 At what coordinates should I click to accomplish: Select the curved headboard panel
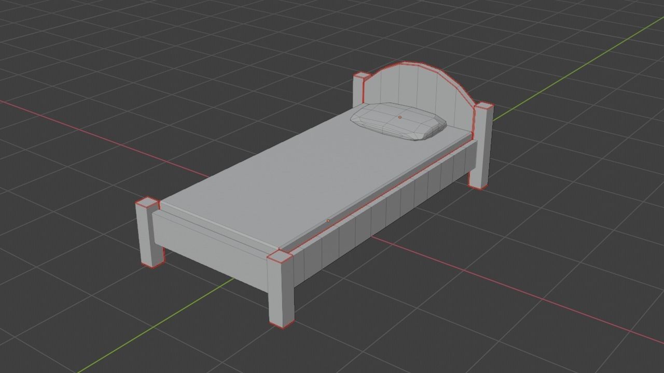coord(420,96)
